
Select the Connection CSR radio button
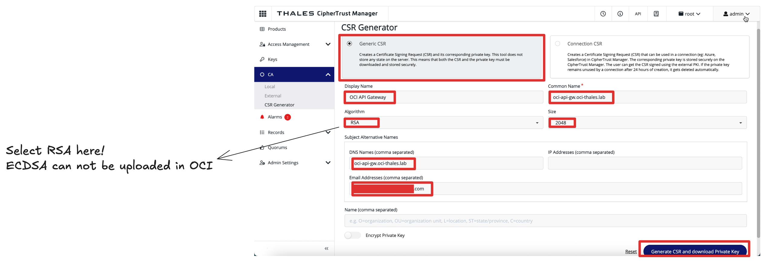point(558,44)
